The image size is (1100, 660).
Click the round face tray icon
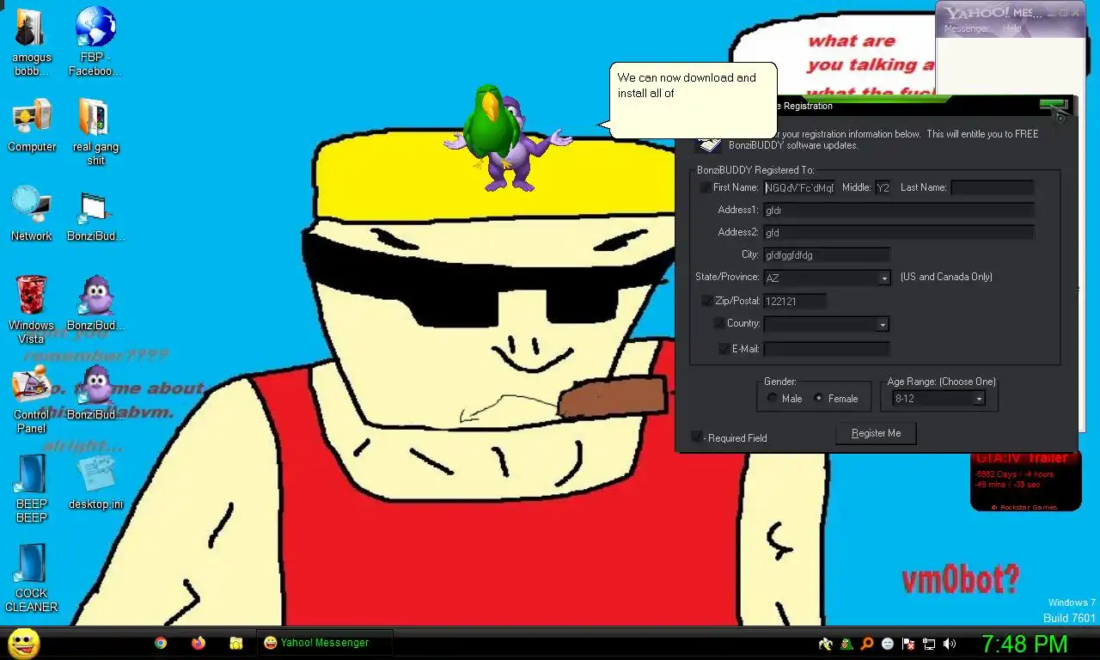[888, 644]
